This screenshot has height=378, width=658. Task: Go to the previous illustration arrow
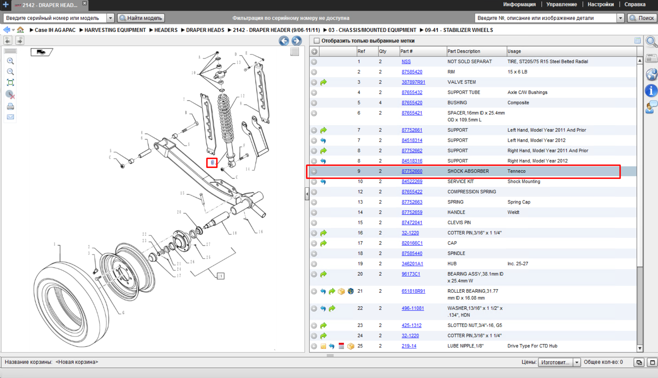click(x=284, y=41)
